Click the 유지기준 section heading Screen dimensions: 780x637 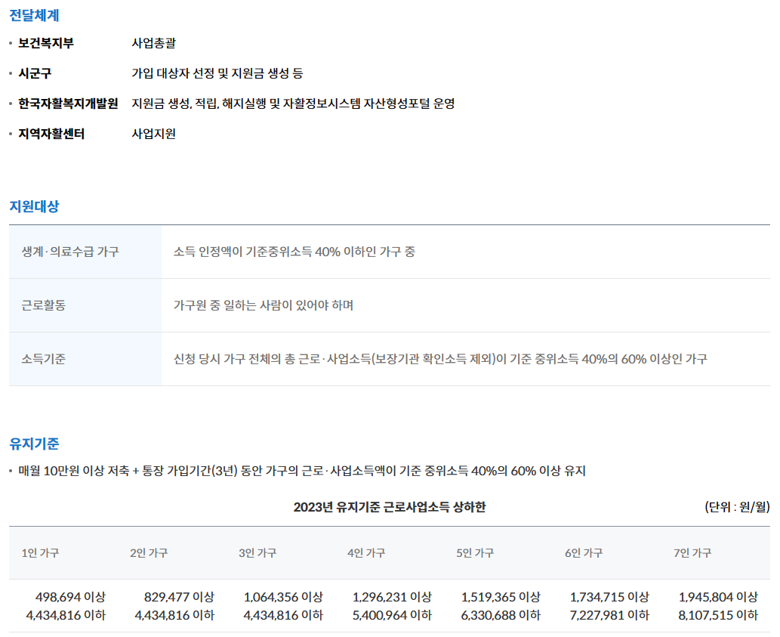(34, 444)
